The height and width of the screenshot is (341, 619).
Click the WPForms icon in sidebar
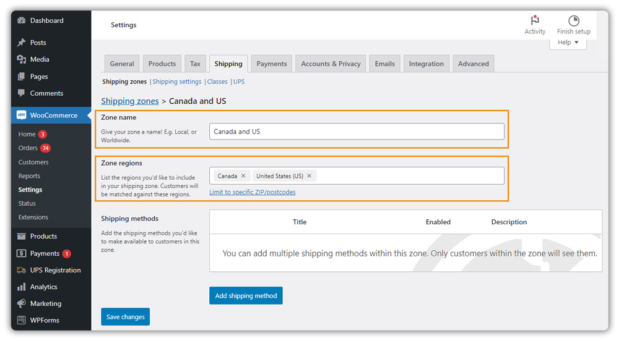[21, 320]
